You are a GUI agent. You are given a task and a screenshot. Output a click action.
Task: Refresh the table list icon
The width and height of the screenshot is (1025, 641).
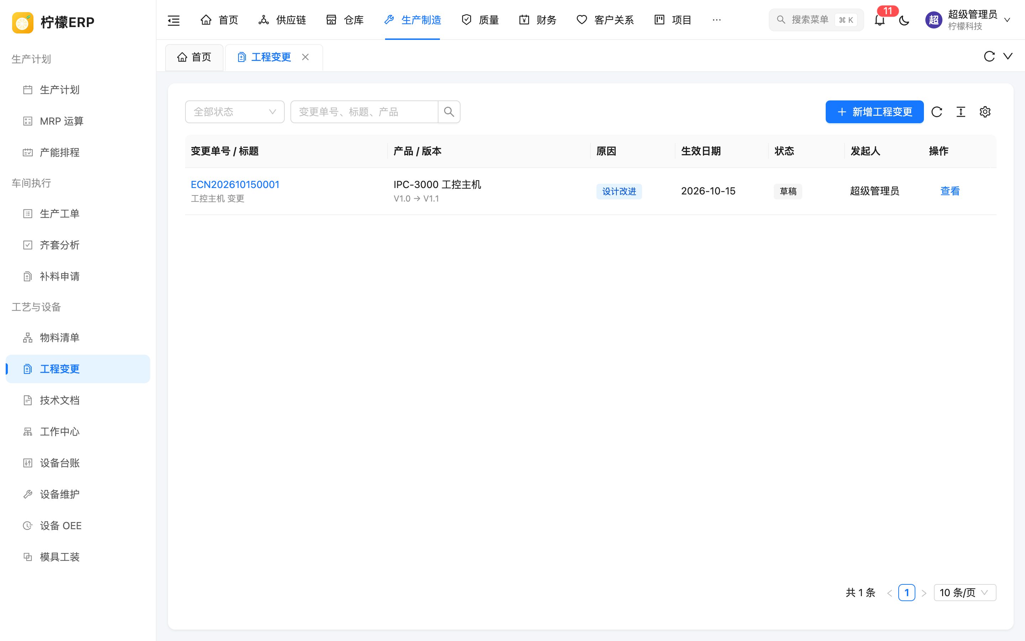pyautogui.click(x=937, y=112)
